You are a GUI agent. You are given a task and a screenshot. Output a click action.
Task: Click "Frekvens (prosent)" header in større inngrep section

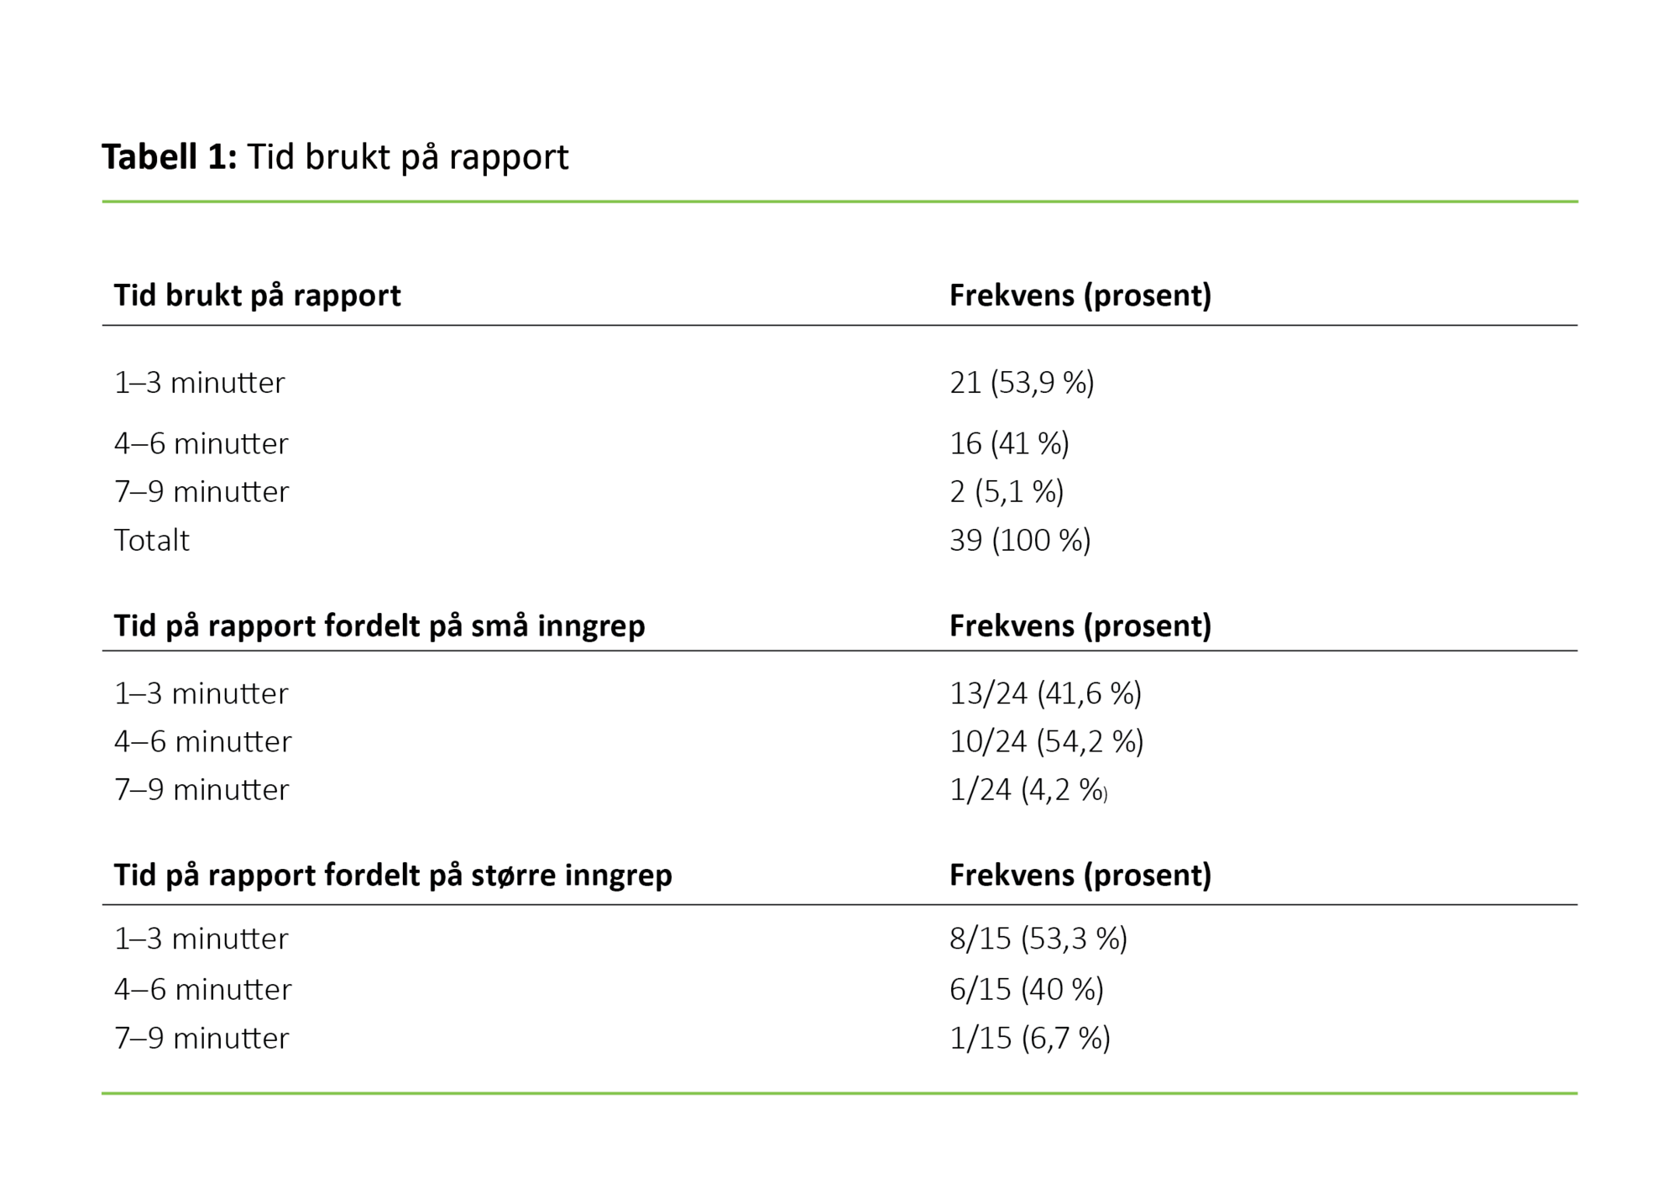click(x=1080, y=876)
